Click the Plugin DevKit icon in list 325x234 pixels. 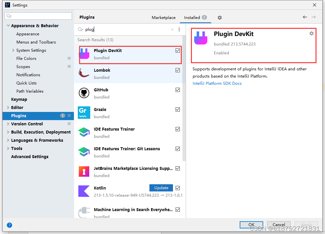click(x=85, y=54)
